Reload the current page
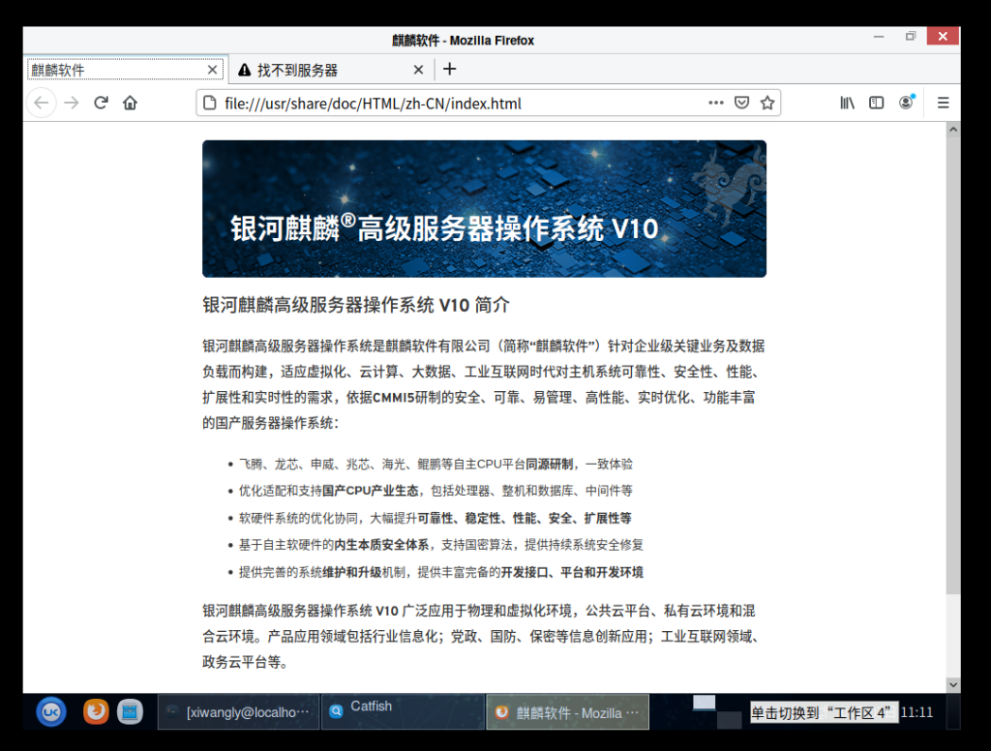991x751 pixels. tap(101, 103)
